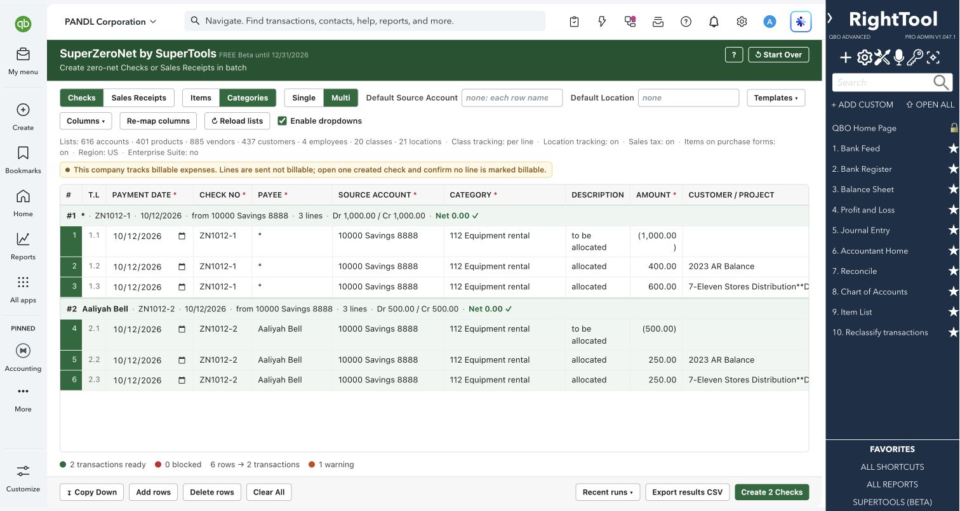
Task: Click the star next to Bank Feed
Action: coord(953,148)
